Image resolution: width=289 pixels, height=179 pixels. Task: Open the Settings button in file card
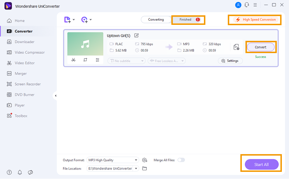230,61
